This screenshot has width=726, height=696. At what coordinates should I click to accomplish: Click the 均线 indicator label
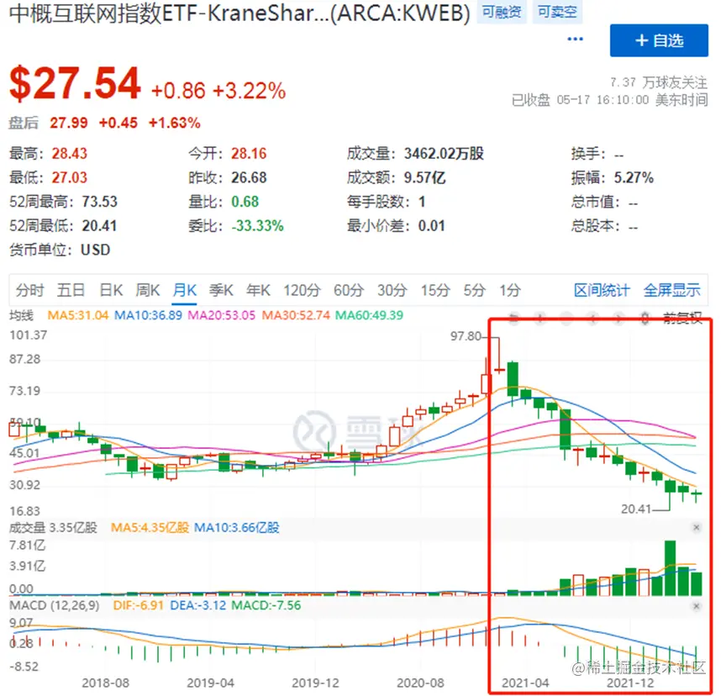tap(21, 315)
